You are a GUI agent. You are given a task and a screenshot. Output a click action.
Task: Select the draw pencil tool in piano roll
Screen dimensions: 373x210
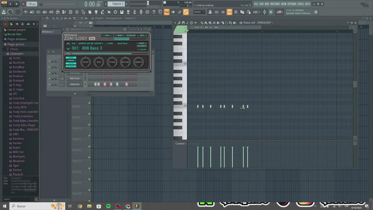coord(202,23)
